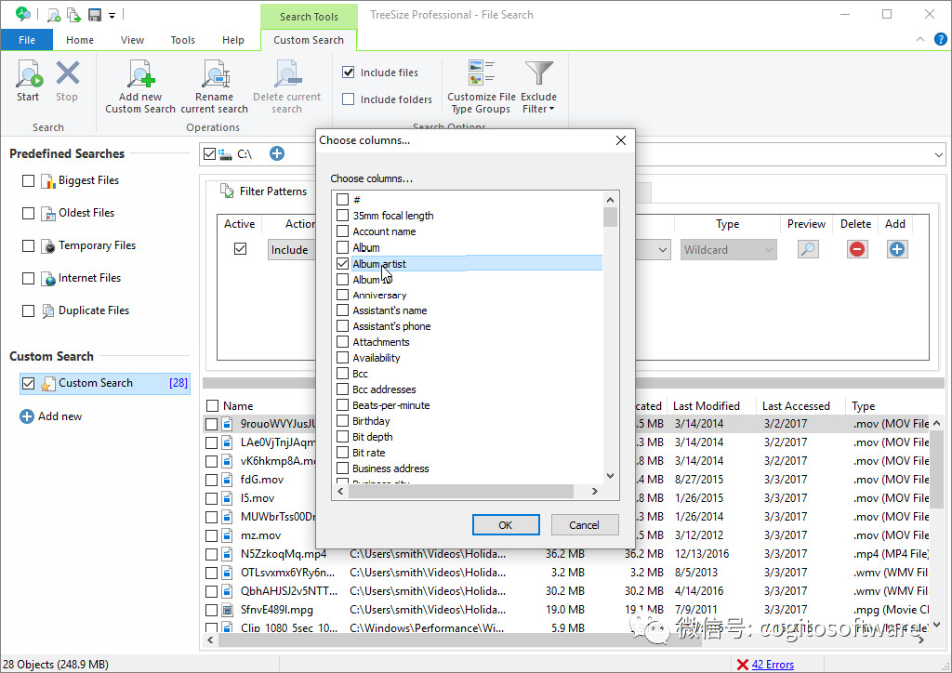
Task: Click the Preview magnifier icon in filter row
Action: pos(808,249)
